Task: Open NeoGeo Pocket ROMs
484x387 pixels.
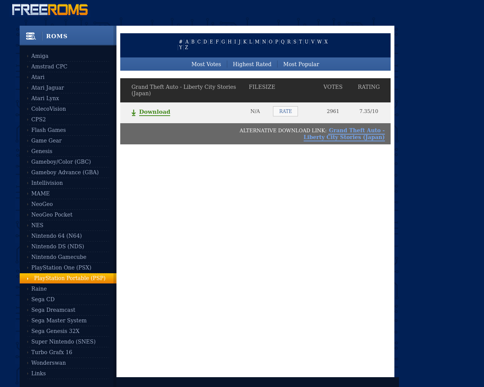Action: [x=52, y=215]
